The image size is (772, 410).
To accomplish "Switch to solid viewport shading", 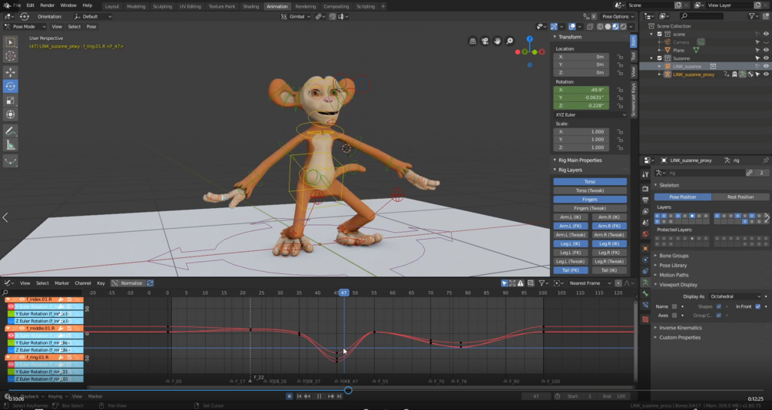I will coord(608,27).
